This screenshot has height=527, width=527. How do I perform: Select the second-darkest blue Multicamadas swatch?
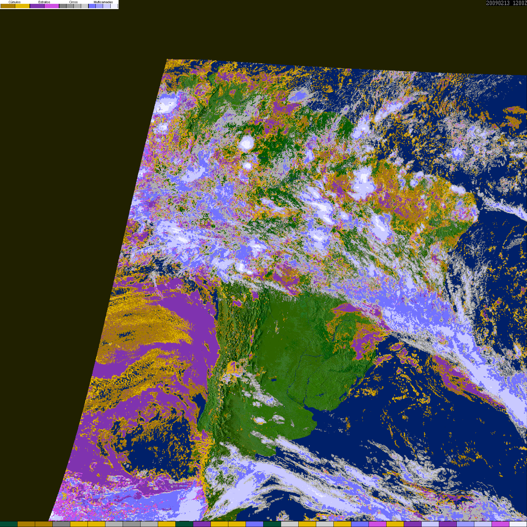click(x=99, y=6)
